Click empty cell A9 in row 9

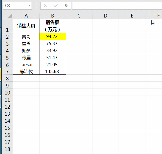click(26, 85)
